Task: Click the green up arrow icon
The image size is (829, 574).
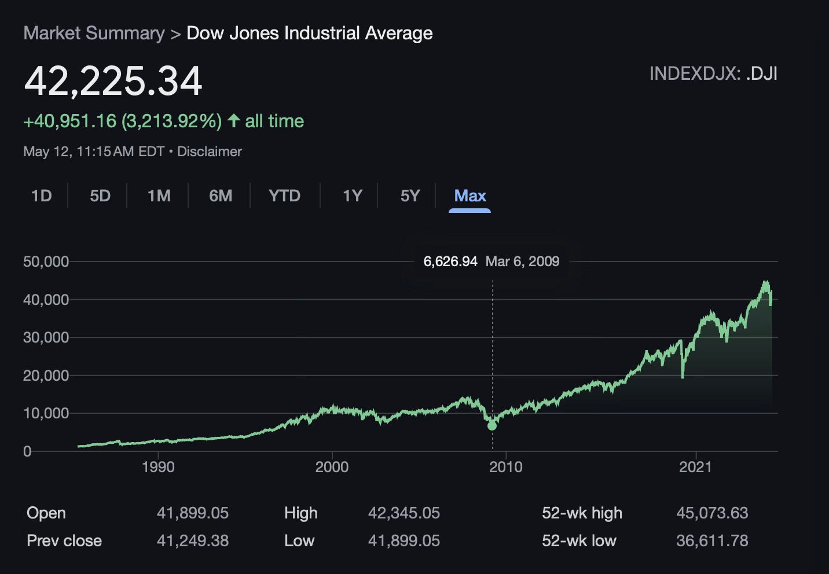Action: tap(233, 120)
